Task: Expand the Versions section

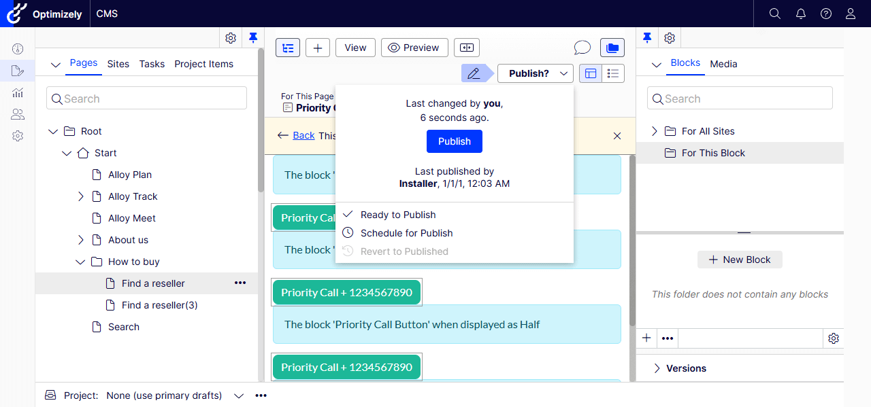Action: (657, 368)
